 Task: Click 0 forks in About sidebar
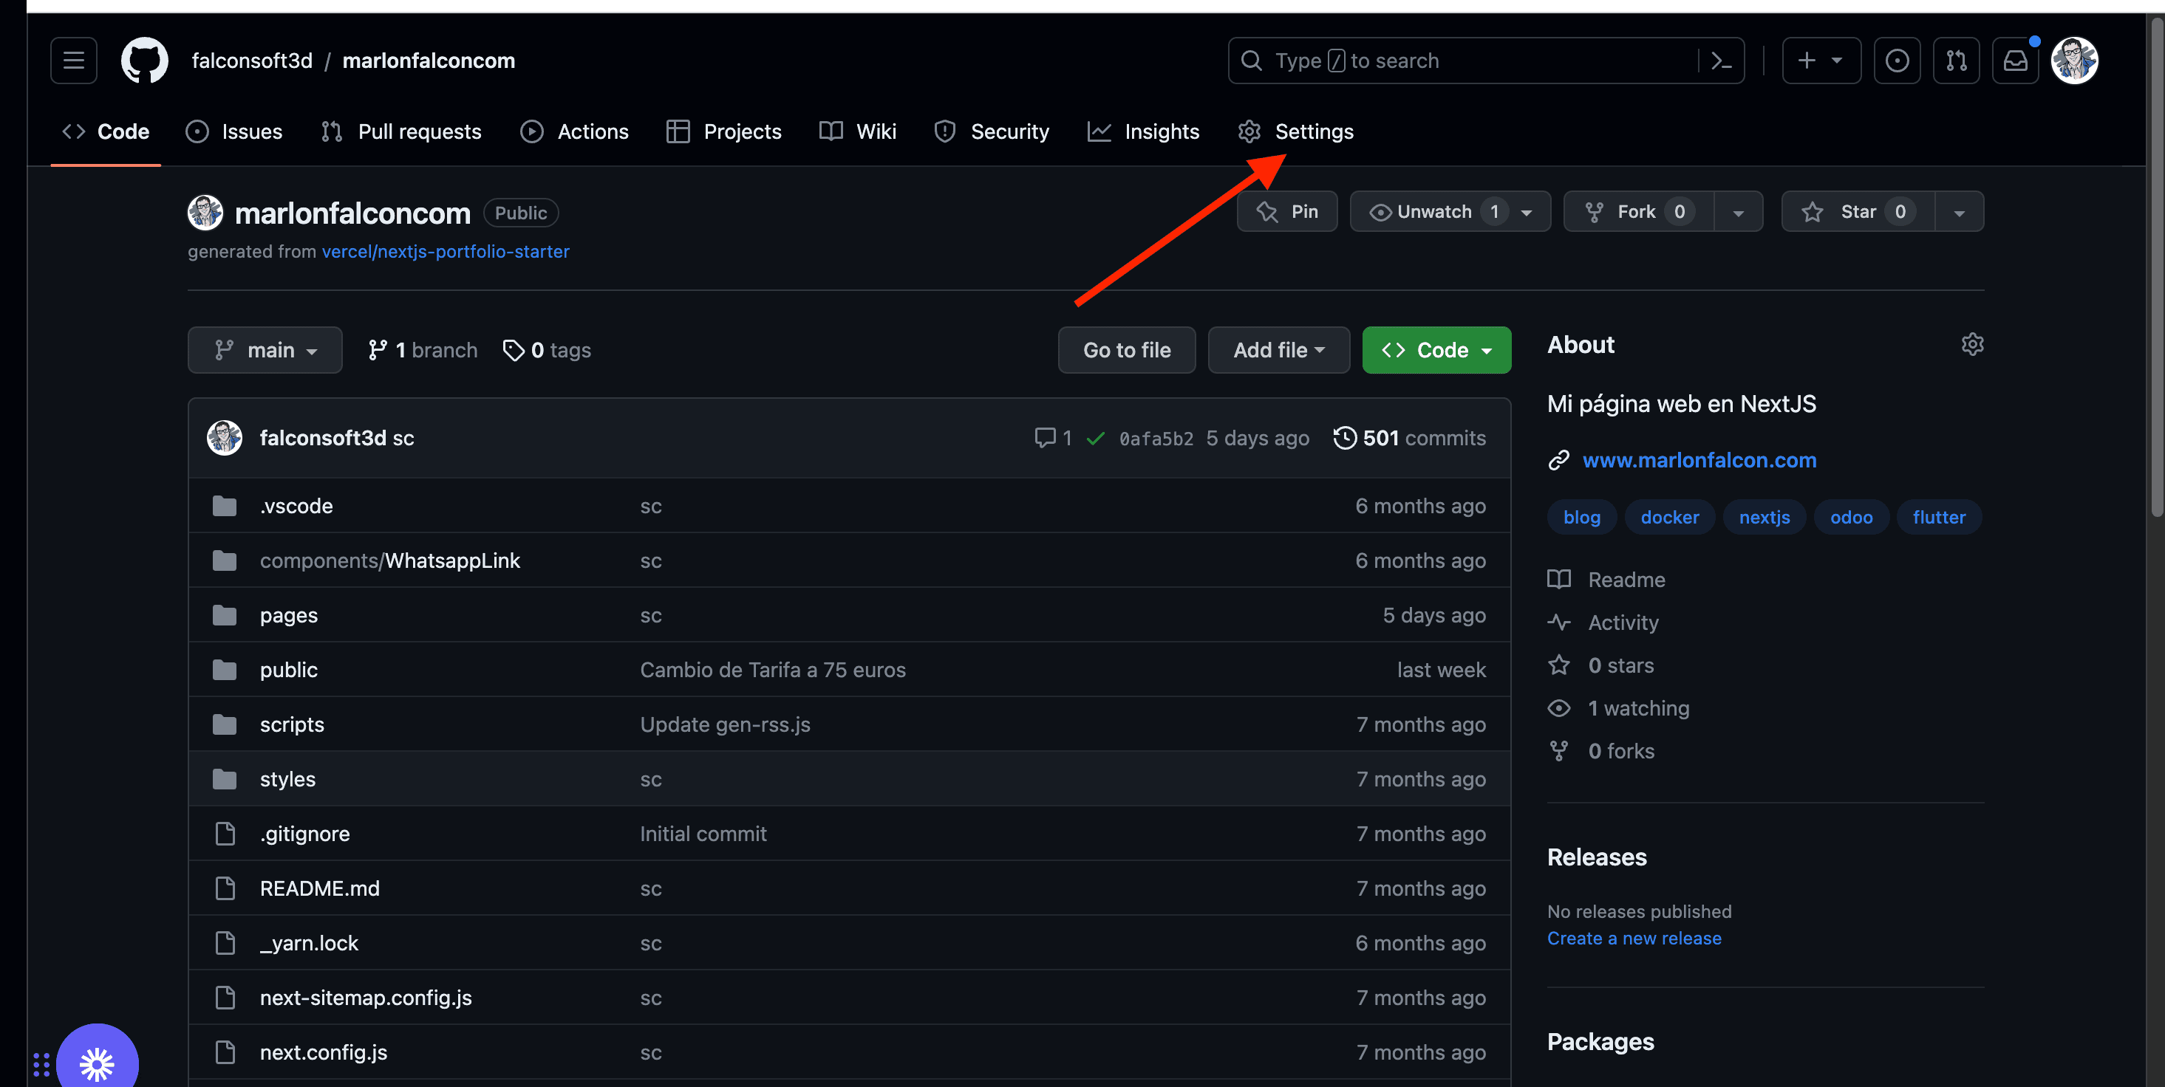coord(1601,751)
